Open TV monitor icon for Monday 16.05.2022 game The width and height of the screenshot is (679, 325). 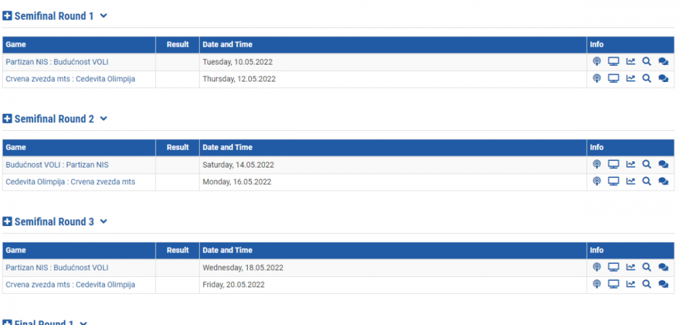(x=613, y=181)
